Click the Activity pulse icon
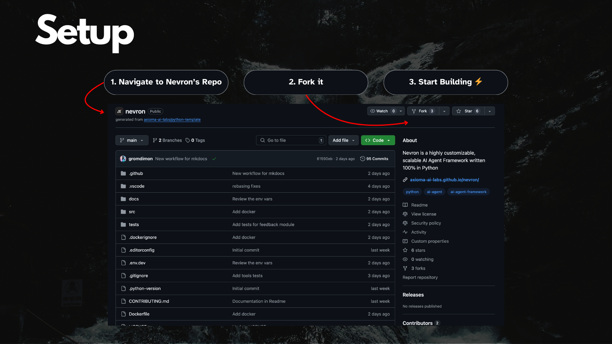Screen dimensions: 612x344 [x=405, y=232]
